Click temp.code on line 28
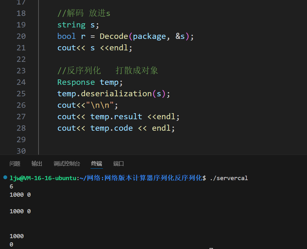This screenshot has height=249, width=307. tap(112, 128)
